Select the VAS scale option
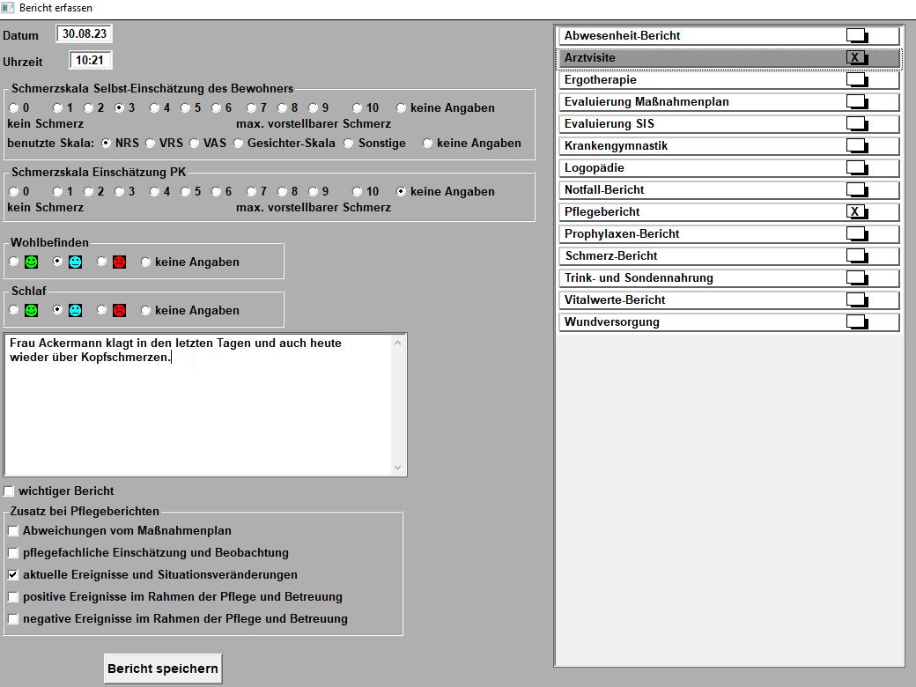Viewport: 916px width, 687px height. click(x=194, y=143)
